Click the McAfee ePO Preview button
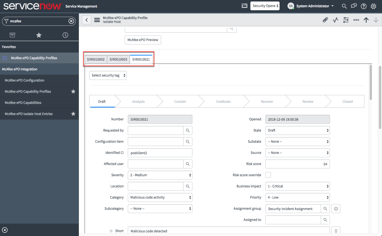The height and width of the screenshot is (236, 382). click(x=143, y=40)
